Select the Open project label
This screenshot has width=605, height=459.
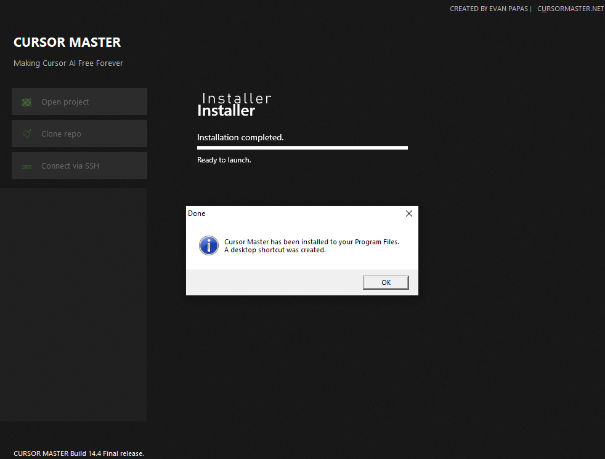click(65, 102)
